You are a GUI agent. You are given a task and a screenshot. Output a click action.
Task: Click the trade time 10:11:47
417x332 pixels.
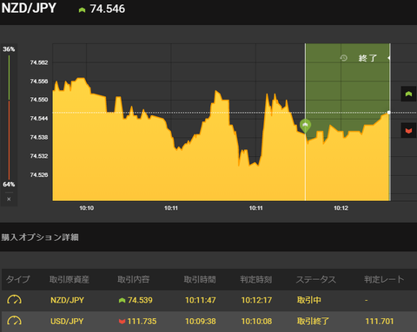(x=201, y=300)
